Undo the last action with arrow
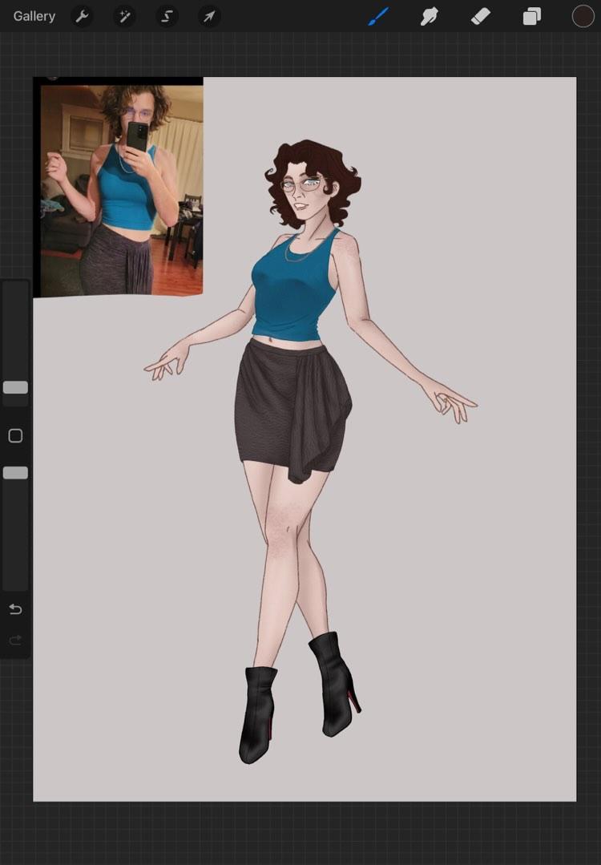This screenshot has width=601, height=865. [15, 609]
